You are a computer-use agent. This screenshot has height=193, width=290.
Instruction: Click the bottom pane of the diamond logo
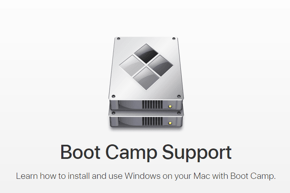pos(146,79)
